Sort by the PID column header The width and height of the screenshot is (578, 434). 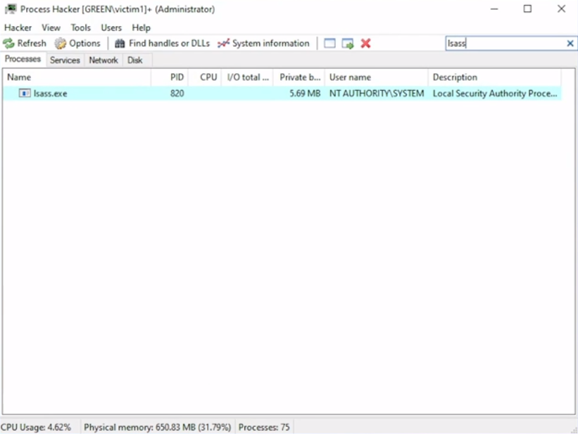coord(170,77)
